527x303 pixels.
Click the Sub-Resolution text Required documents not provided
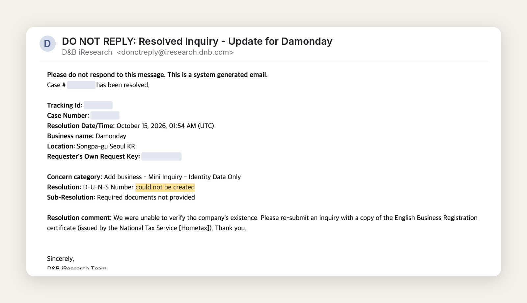tap(146, 197)
